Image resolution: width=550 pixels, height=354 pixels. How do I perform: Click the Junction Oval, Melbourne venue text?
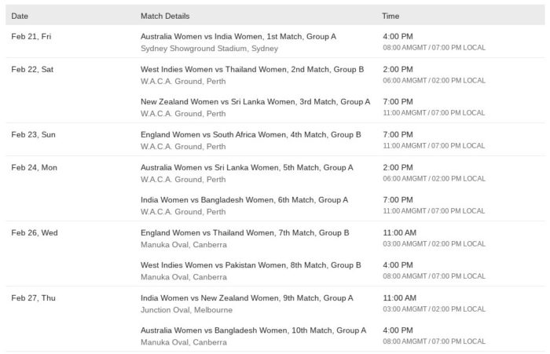click(x=186, y=310)
